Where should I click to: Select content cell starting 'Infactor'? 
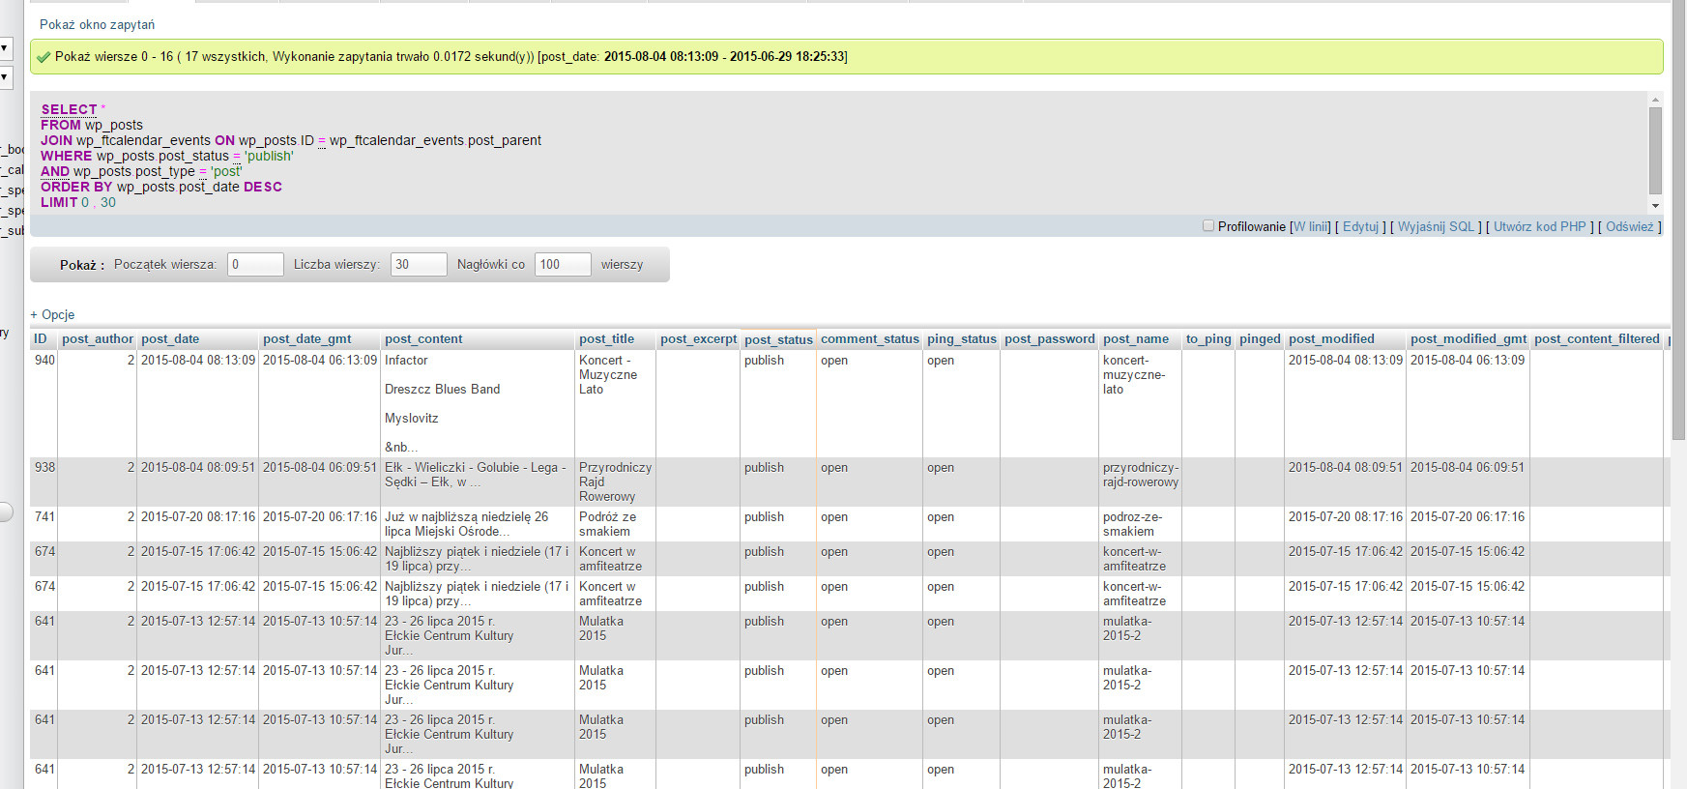pos(443,403)
